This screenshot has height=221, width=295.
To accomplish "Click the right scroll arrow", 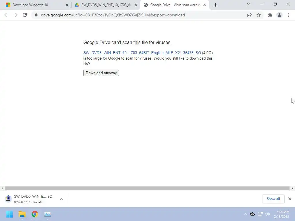I will (293, 188).
